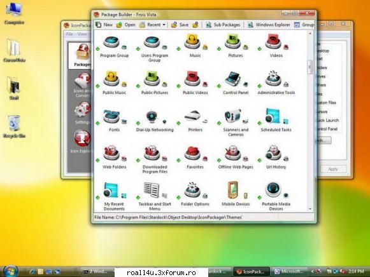
Task: Click the vertical scrollbar thumb in Package Builder
Action: [x=310, y=67]
